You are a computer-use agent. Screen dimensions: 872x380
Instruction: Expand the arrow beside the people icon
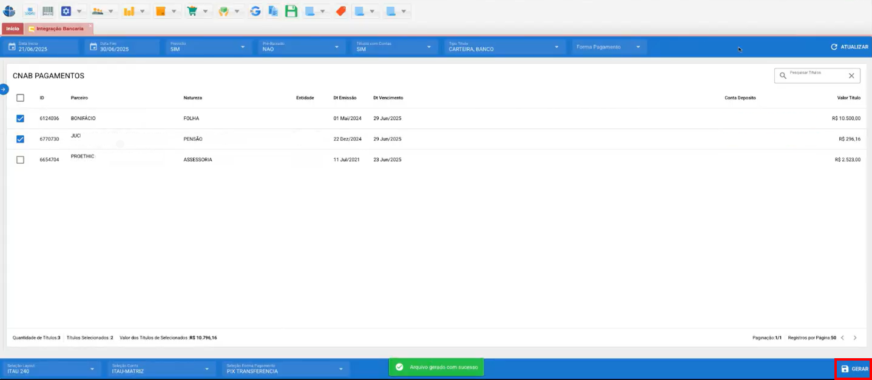[x=110, y=11]
